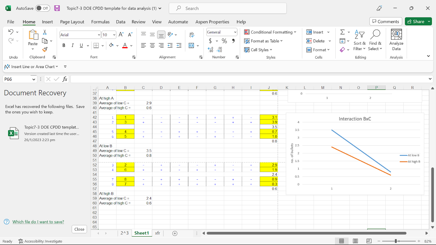Apply Comma Style format
436x245 pixels.
[233, 41]
